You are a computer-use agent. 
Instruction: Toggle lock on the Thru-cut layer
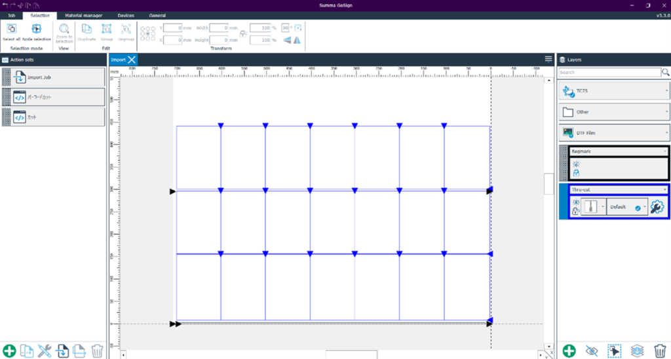pos(575,212)
